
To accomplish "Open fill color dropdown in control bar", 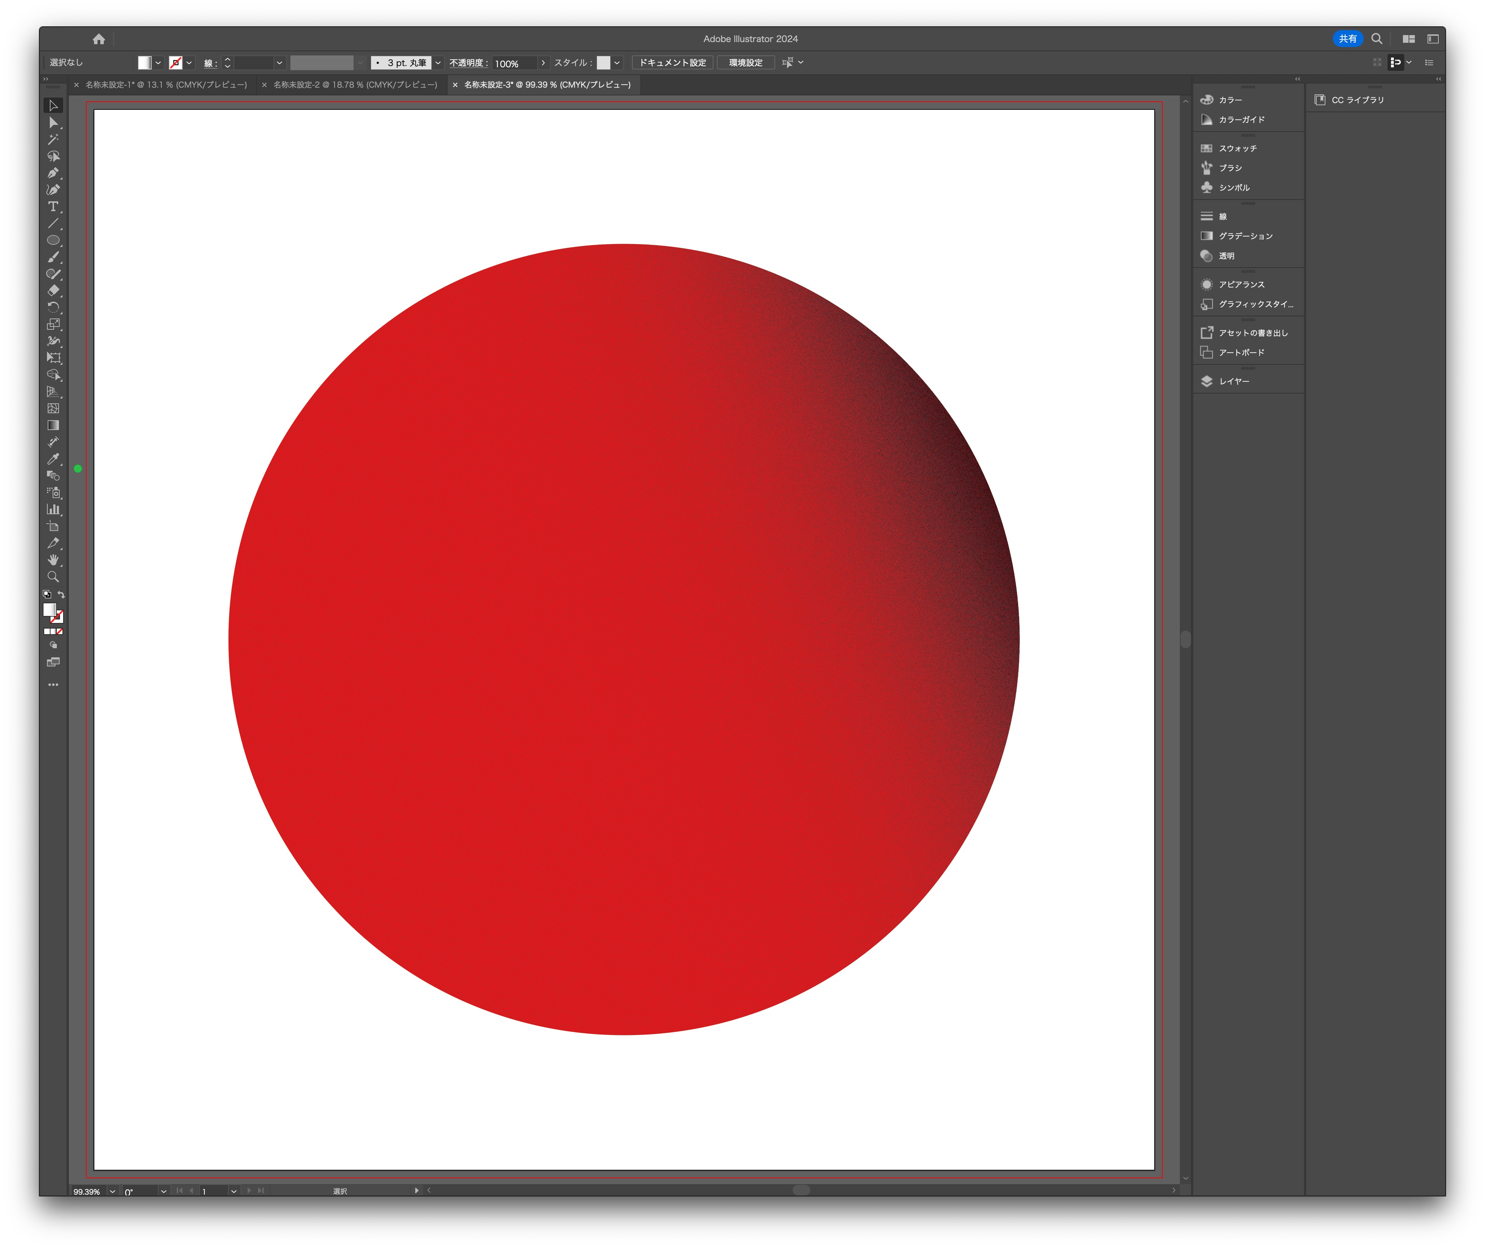I will tap(159, 63).
